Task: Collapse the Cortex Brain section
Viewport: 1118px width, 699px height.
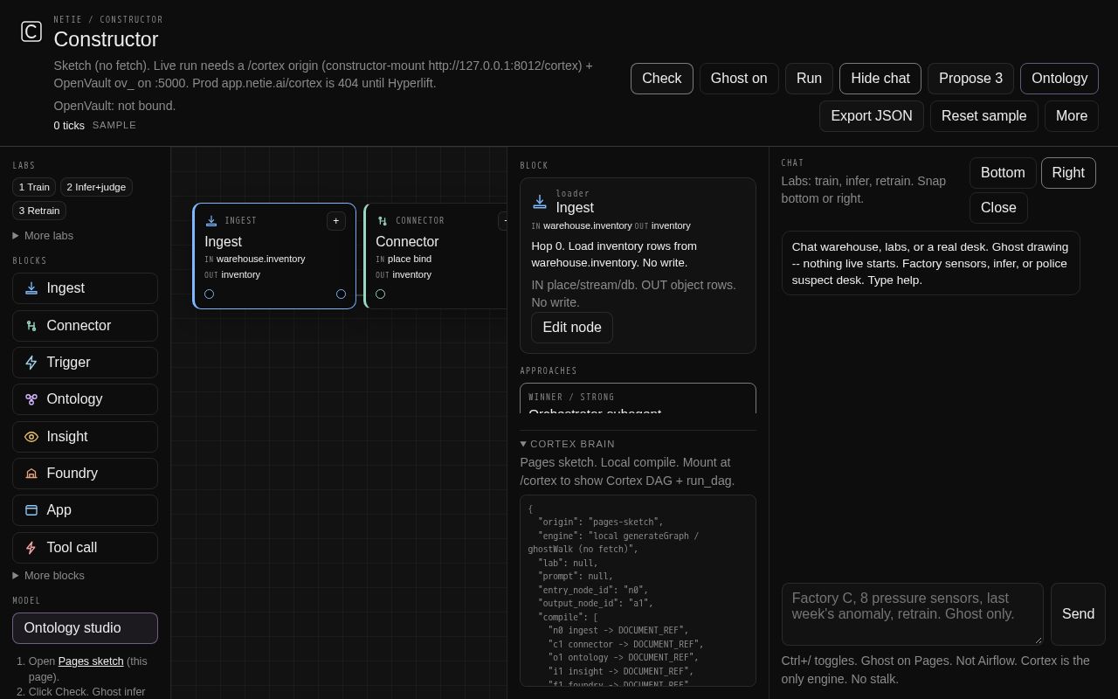Action: coord(568,444)
